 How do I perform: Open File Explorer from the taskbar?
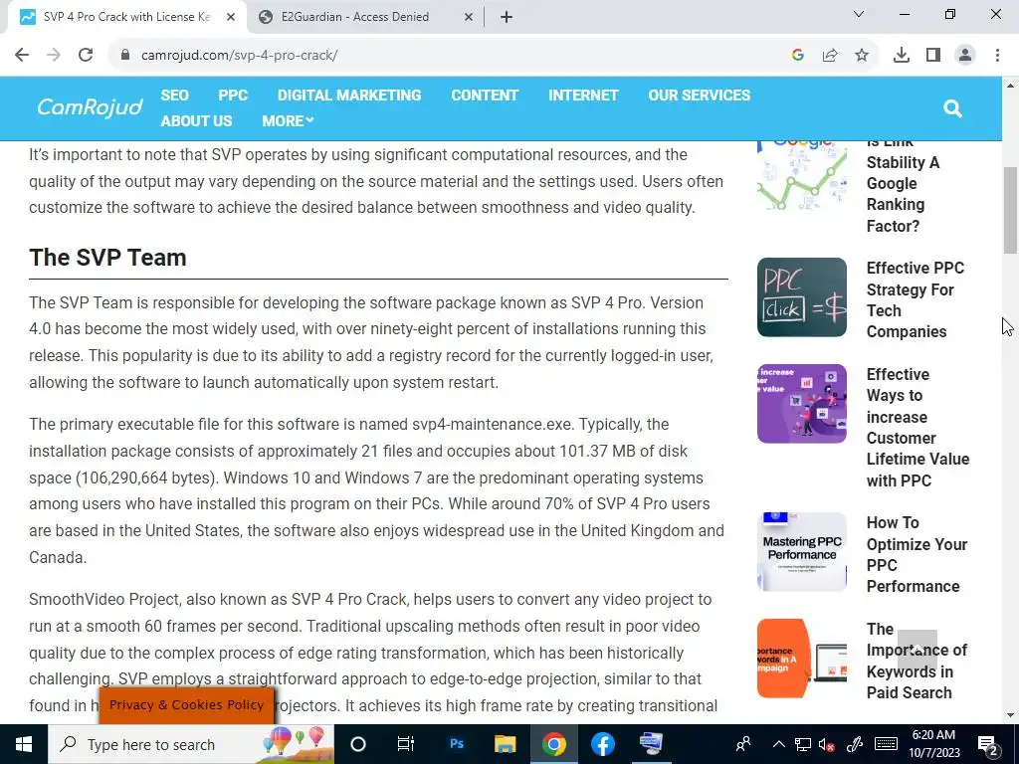tap(505, 744)
